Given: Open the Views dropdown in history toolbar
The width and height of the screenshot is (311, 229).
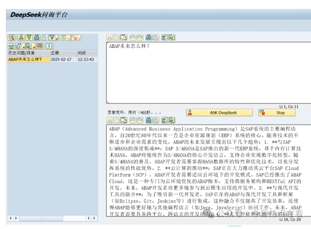Looking at the screenshot, I should click(x=20, y=46).
